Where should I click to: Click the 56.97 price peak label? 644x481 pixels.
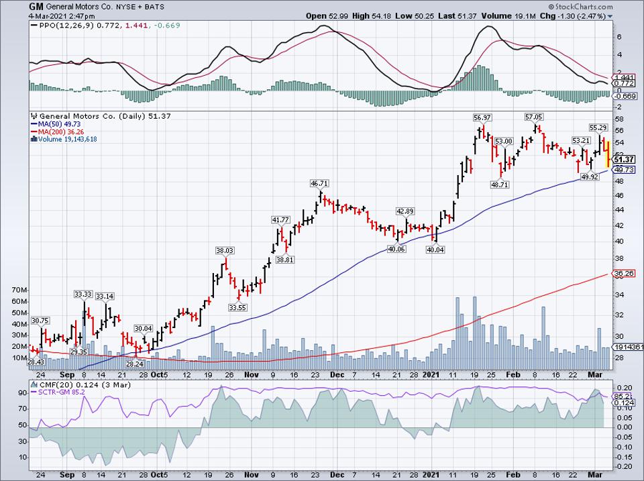[x=482, y=117]
